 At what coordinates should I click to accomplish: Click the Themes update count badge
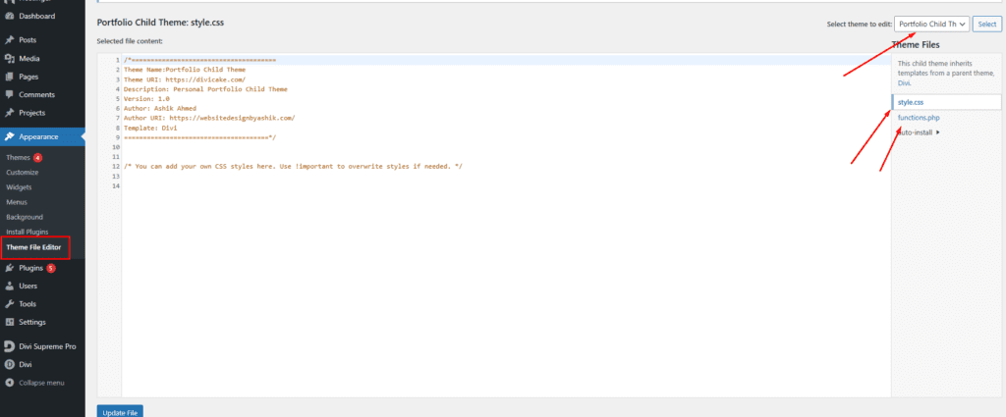click(x=38, y=158)
